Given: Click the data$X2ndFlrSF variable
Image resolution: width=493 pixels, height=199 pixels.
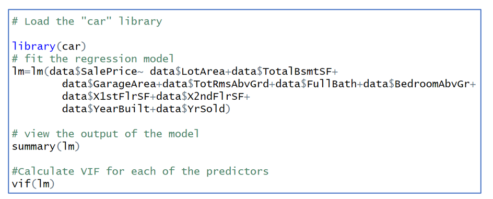Looking at the screenshot, I should click(x=200, y=97).
